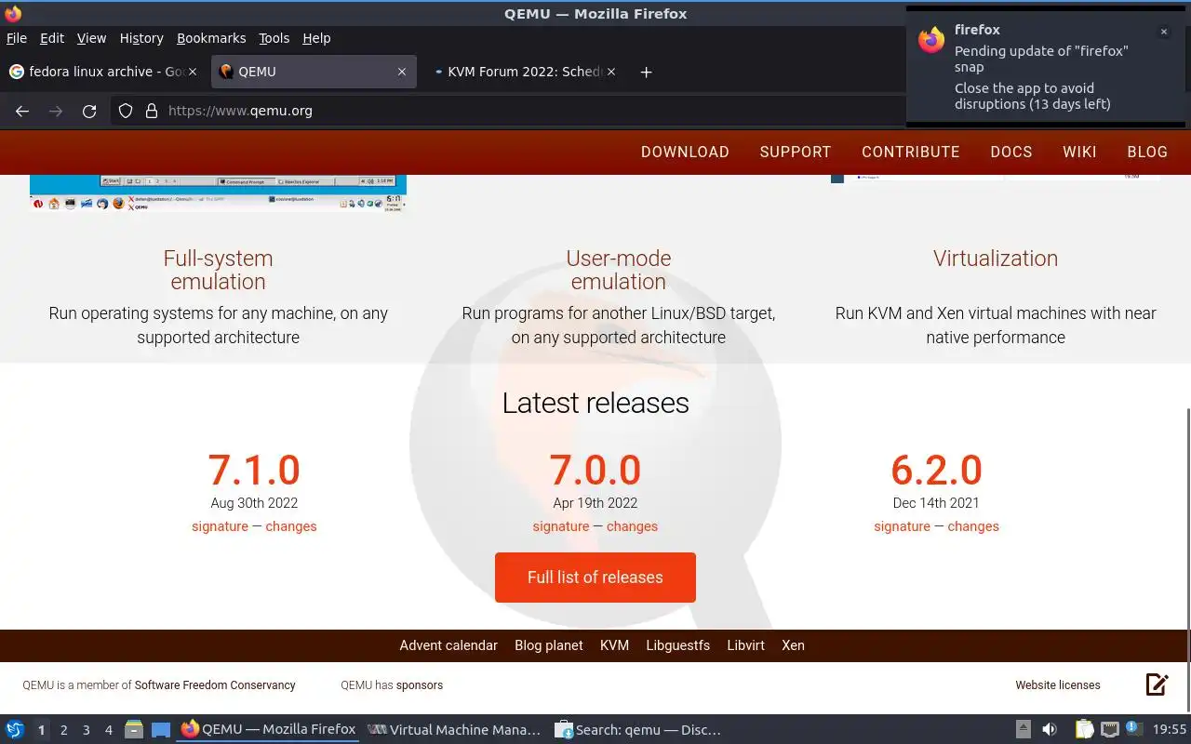Open the network connection tray icon

click(1109, 730)
